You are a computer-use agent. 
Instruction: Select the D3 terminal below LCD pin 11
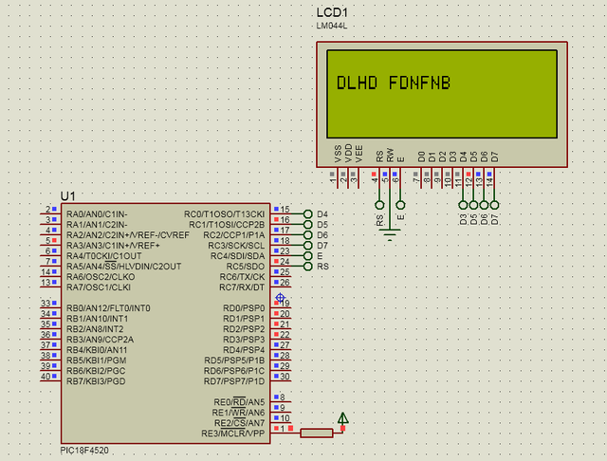pos(463,205)
